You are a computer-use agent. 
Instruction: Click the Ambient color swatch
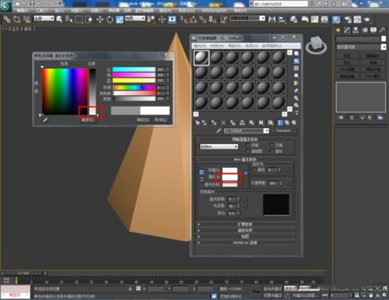(x=230, y=171)
